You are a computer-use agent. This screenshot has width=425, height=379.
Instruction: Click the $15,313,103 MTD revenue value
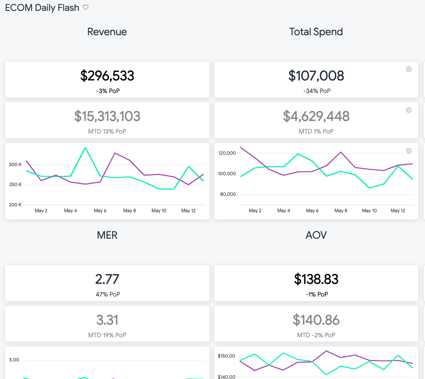(x=107, y=116)
